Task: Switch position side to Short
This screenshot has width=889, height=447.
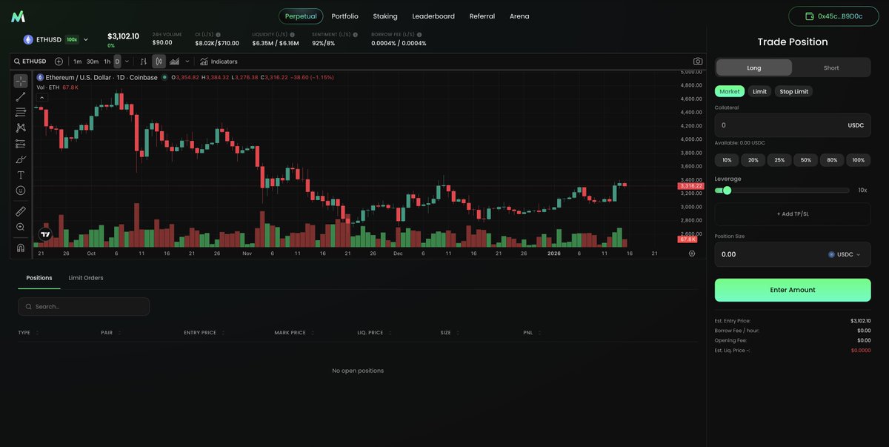Action: [x=831, y=67]
